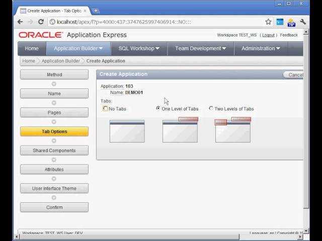
Task: Click the Logout link
Action: [268, 35]
